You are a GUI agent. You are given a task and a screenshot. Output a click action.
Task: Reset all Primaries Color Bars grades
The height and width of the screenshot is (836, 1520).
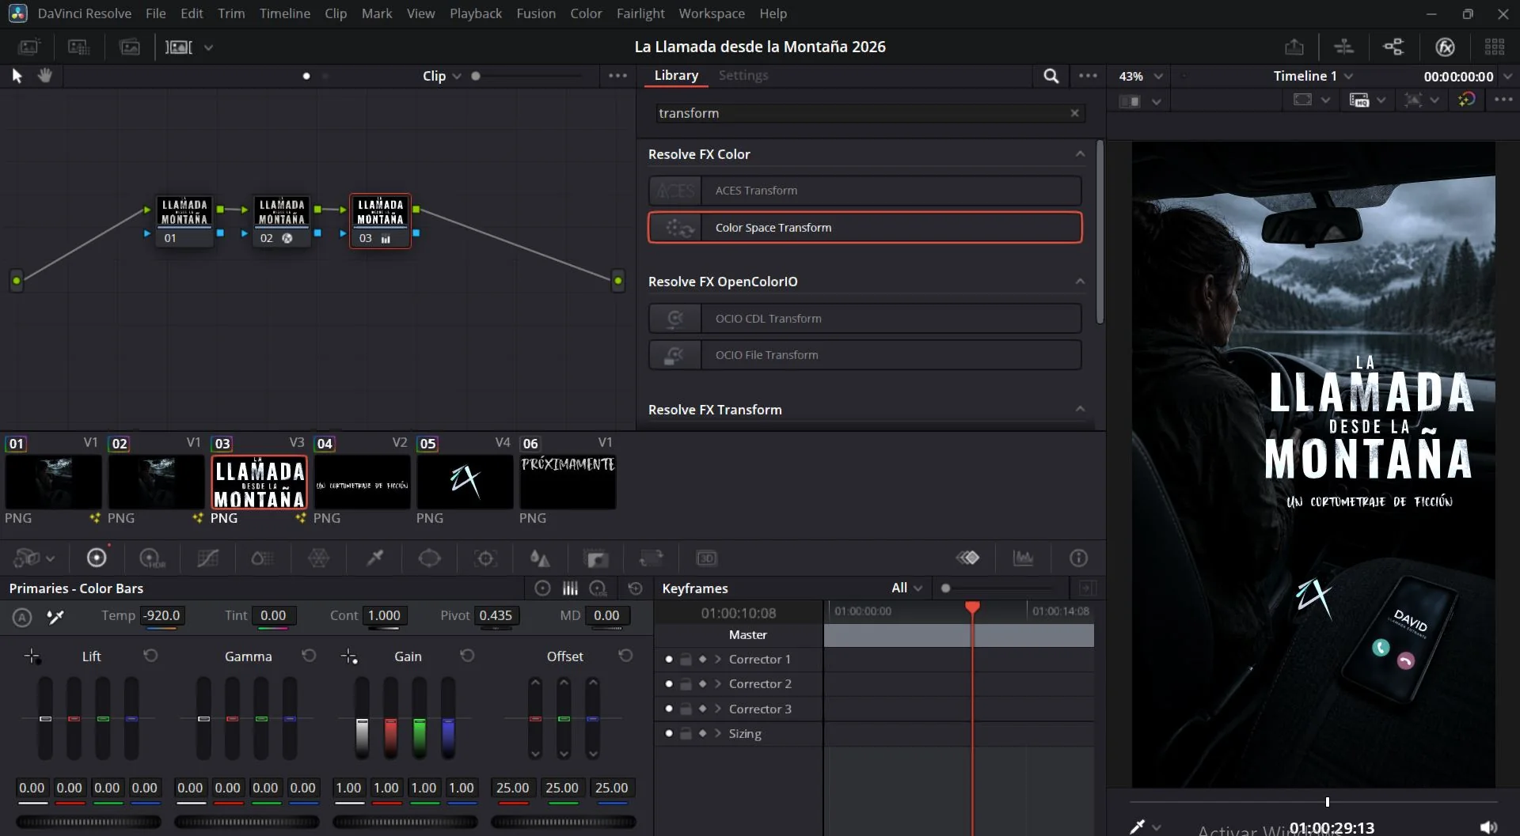coord(635,588)
